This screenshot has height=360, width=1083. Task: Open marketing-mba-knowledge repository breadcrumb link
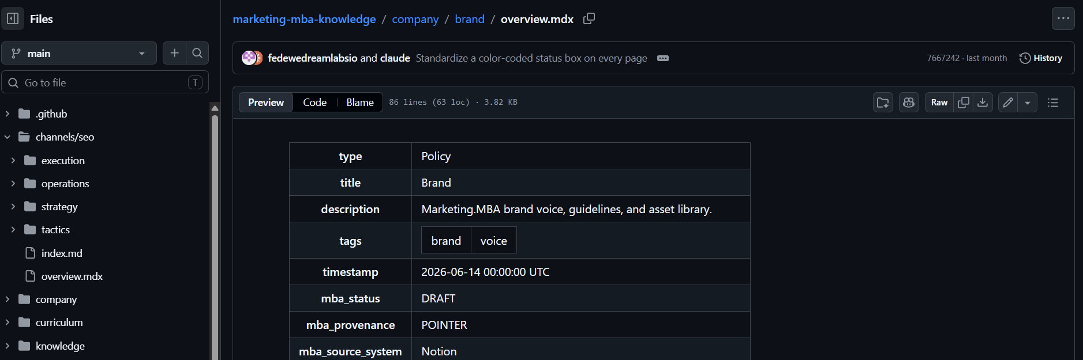(304, 19)
